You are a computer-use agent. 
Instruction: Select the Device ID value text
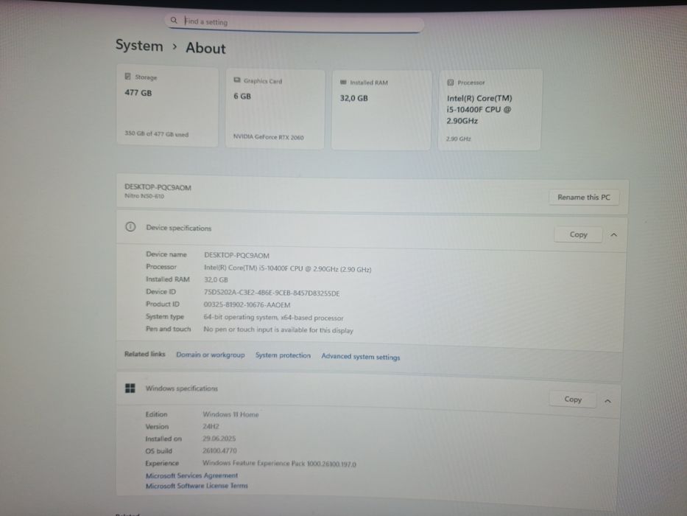(x=272, y=293)
